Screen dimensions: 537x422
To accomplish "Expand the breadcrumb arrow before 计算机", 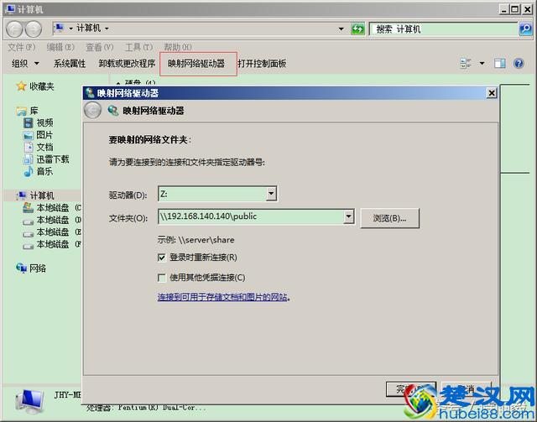I will [x=70, y=29].
